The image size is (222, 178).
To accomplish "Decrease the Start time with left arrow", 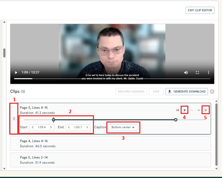I will click(x=33, y=127).
